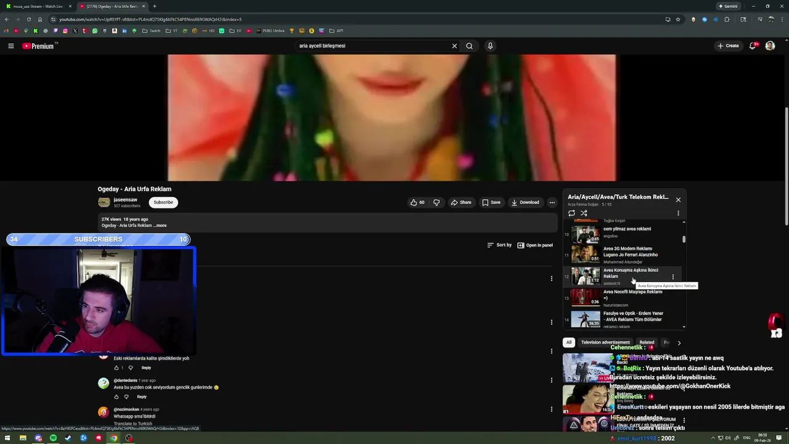The image size is (789, 444).
Task: Select the All filter chip
Action: 568,342
